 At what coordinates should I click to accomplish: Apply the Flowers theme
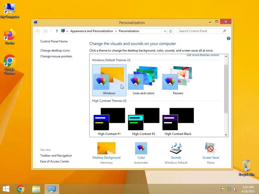(x=178, y=80)
